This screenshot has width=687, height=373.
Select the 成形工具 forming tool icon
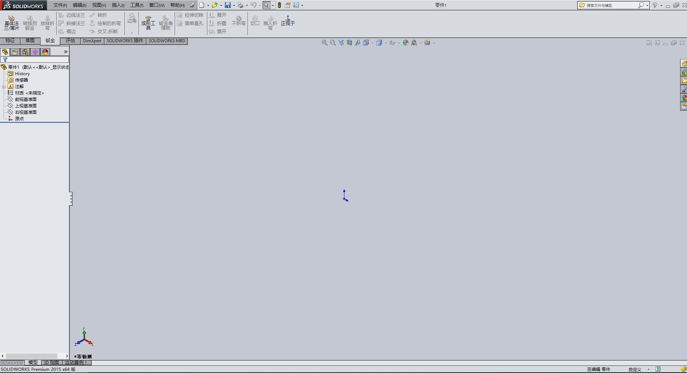pyautogui.click(x=148, y=23)
